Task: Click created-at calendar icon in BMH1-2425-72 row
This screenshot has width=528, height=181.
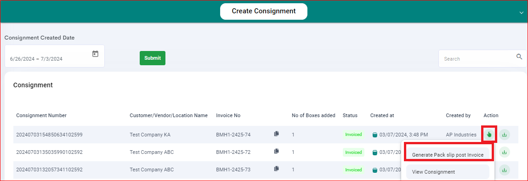Action: point(375,153)
